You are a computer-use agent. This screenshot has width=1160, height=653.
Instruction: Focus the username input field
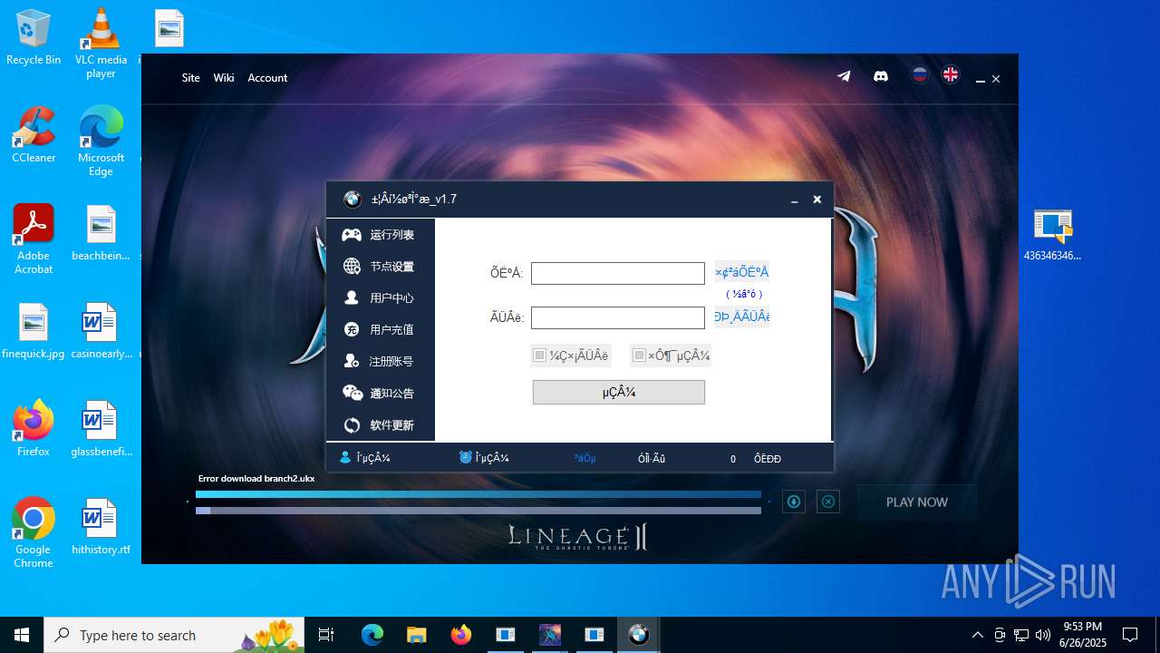618,273
